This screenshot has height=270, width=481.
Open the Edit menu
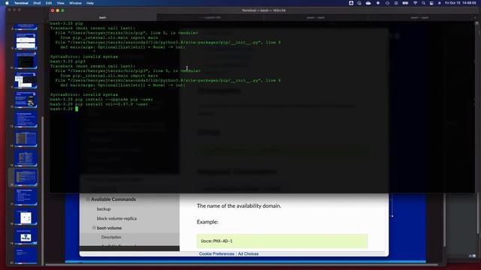(49, 3)
